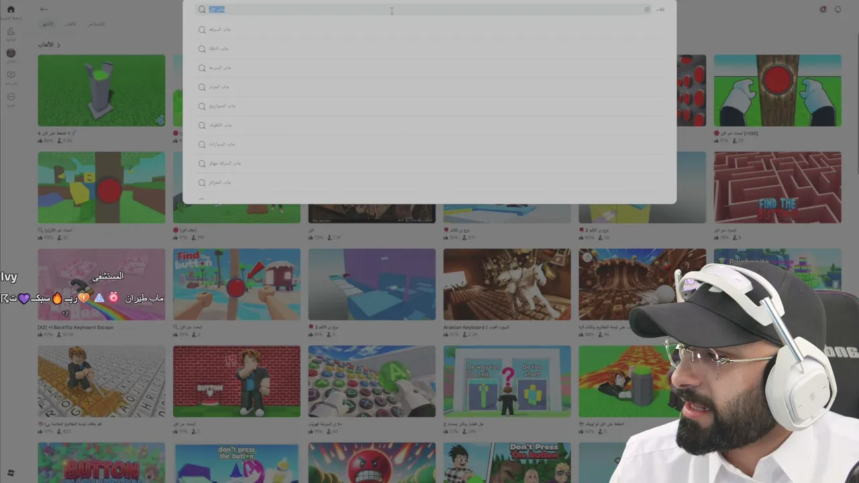Open the yellow noob beside tree thumbnail
This screenshot has width=859, height=483.
pos(101,187)
